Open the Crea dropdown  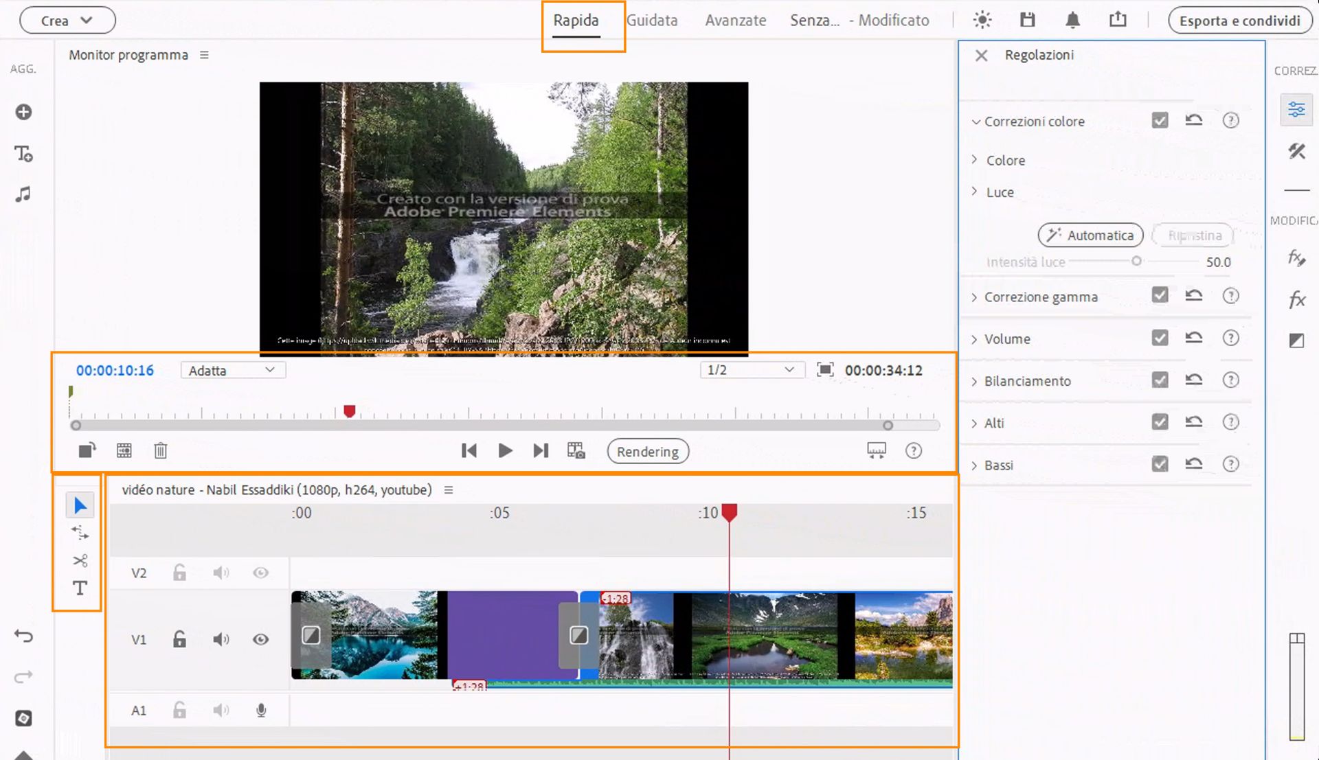click(x=67, y=21)
